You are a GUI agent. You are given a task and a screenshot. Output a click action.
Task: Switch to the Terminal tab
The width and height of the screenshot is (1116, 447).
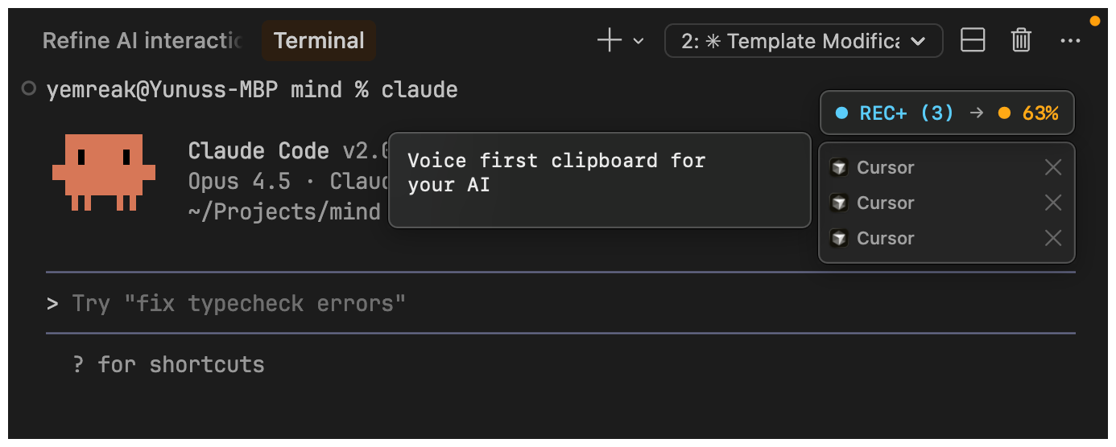tap(319, 41)
